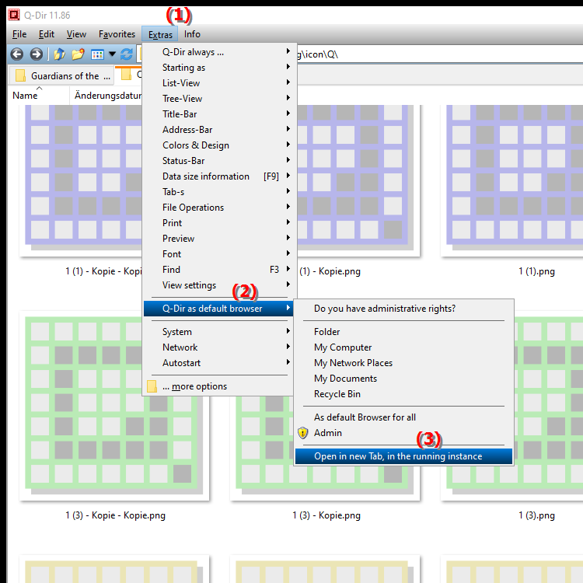The width and height of the screenshot is (583, 583).
Task: Toggle Folder as default browser option
Action: click(x=403, y=332)
